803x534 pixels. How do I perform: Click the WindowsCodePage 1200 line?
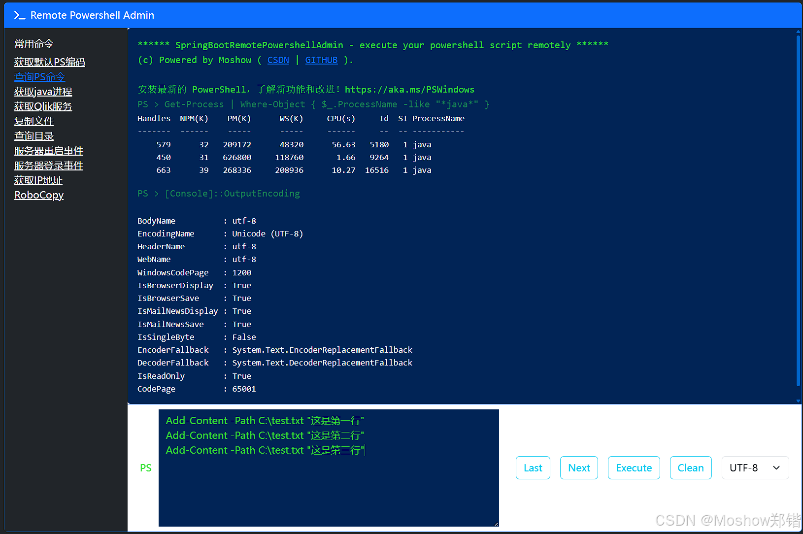195,272
